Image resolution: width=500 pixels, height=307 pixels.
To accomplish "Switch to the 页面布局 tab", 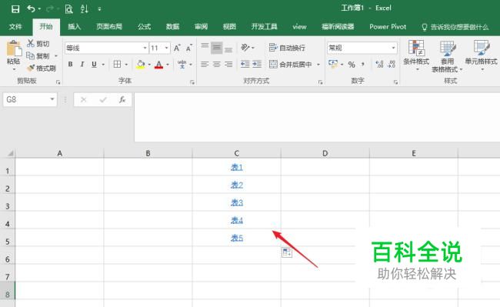I will pos(109,27).
